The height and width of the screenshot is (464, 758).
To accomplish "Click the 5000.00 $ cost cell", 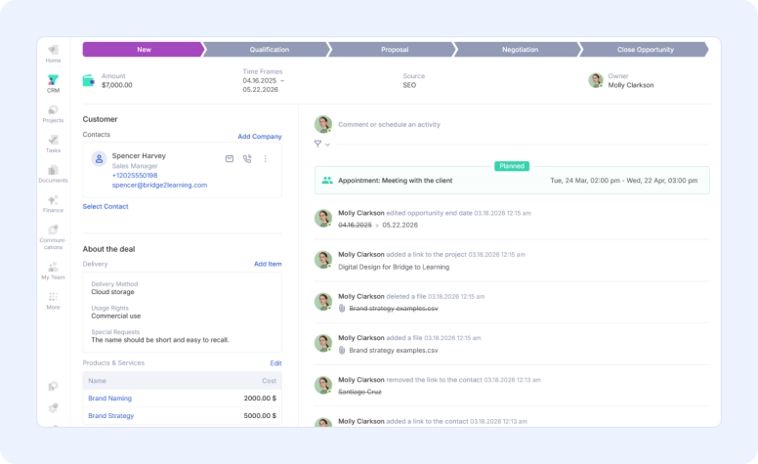I will click(x=260, y=416).
